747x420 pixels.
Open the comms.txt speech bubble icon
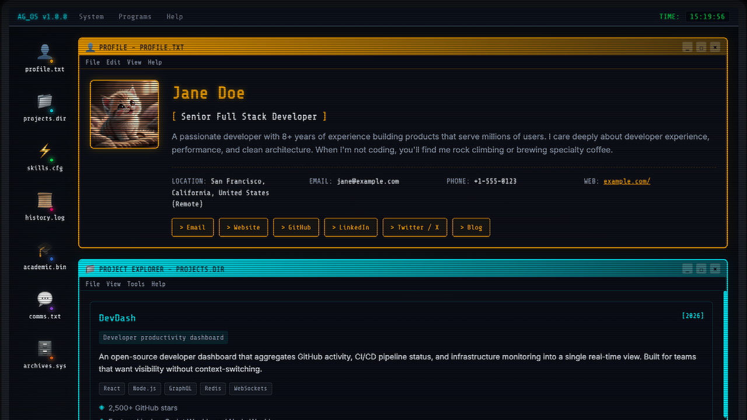(x=45, y=306)
